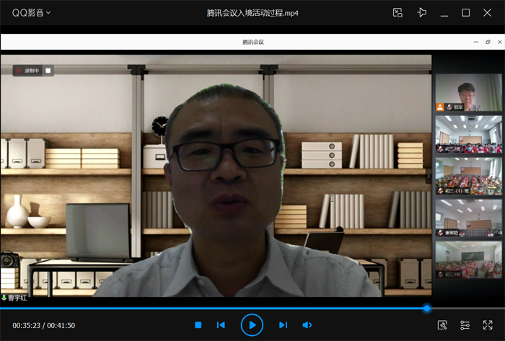Click the red 录制中 recording indicator
The image size is (505, 341).
(x=28, y=71)
